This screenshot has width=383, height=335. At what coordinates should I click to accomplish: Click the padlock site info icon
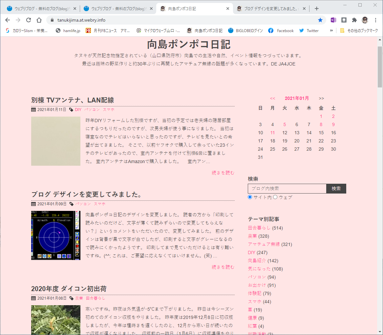coord(52,20)
